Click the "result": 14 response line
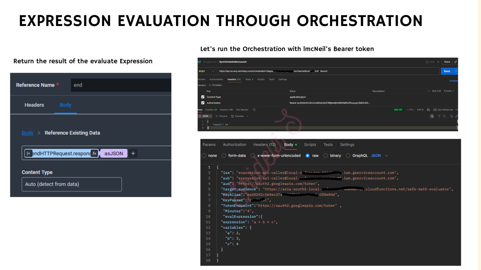481x270 pixels. pos(220,124)
